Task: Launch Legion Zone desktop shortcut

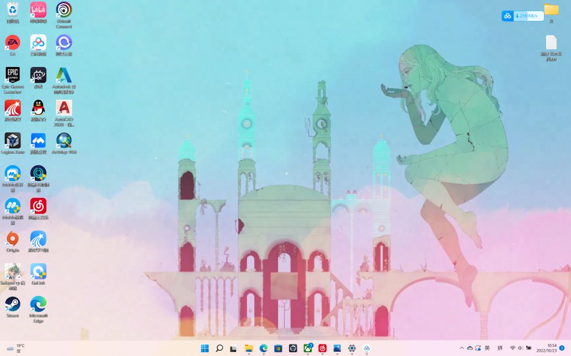Action: (x=12, y=143)
